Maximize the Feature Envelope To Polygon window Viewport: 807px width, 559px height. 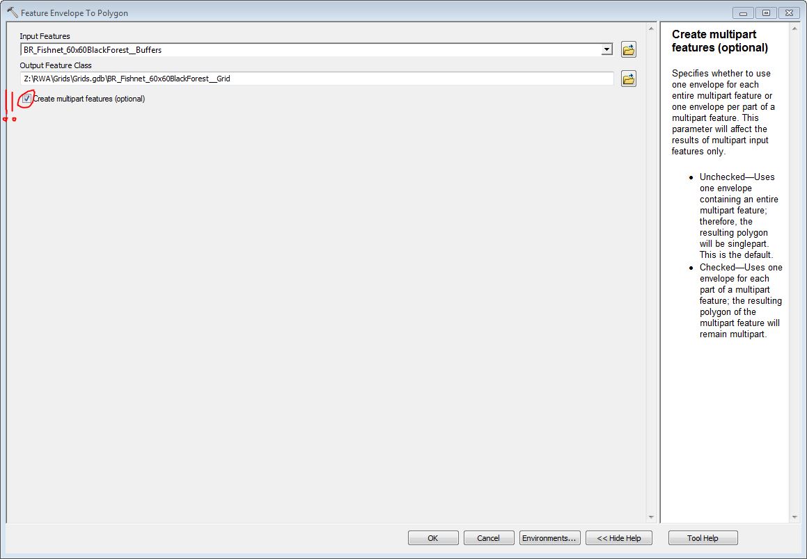766,13
